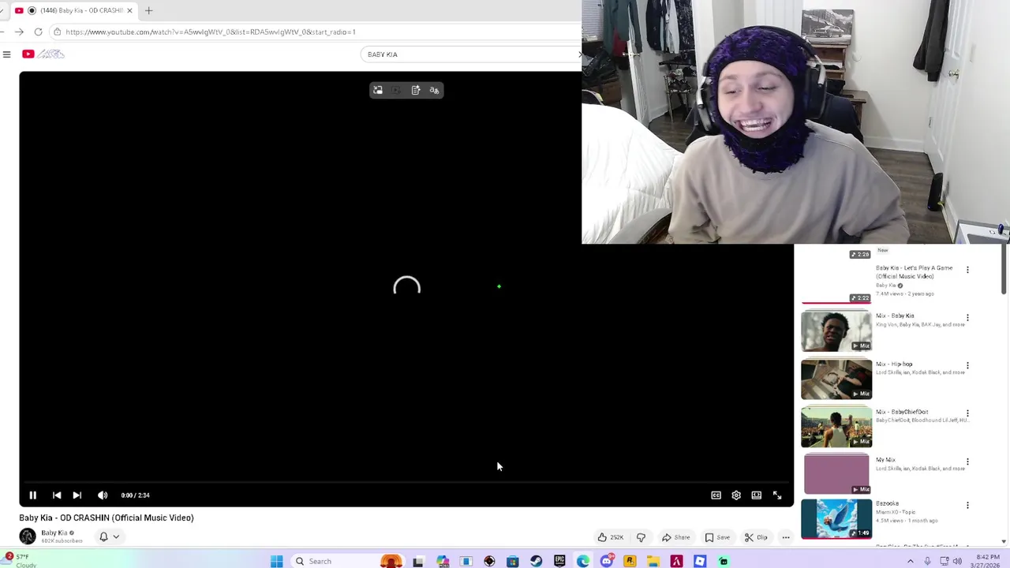
Task: Go forward in browser history
Action: (x=19, y=32)
